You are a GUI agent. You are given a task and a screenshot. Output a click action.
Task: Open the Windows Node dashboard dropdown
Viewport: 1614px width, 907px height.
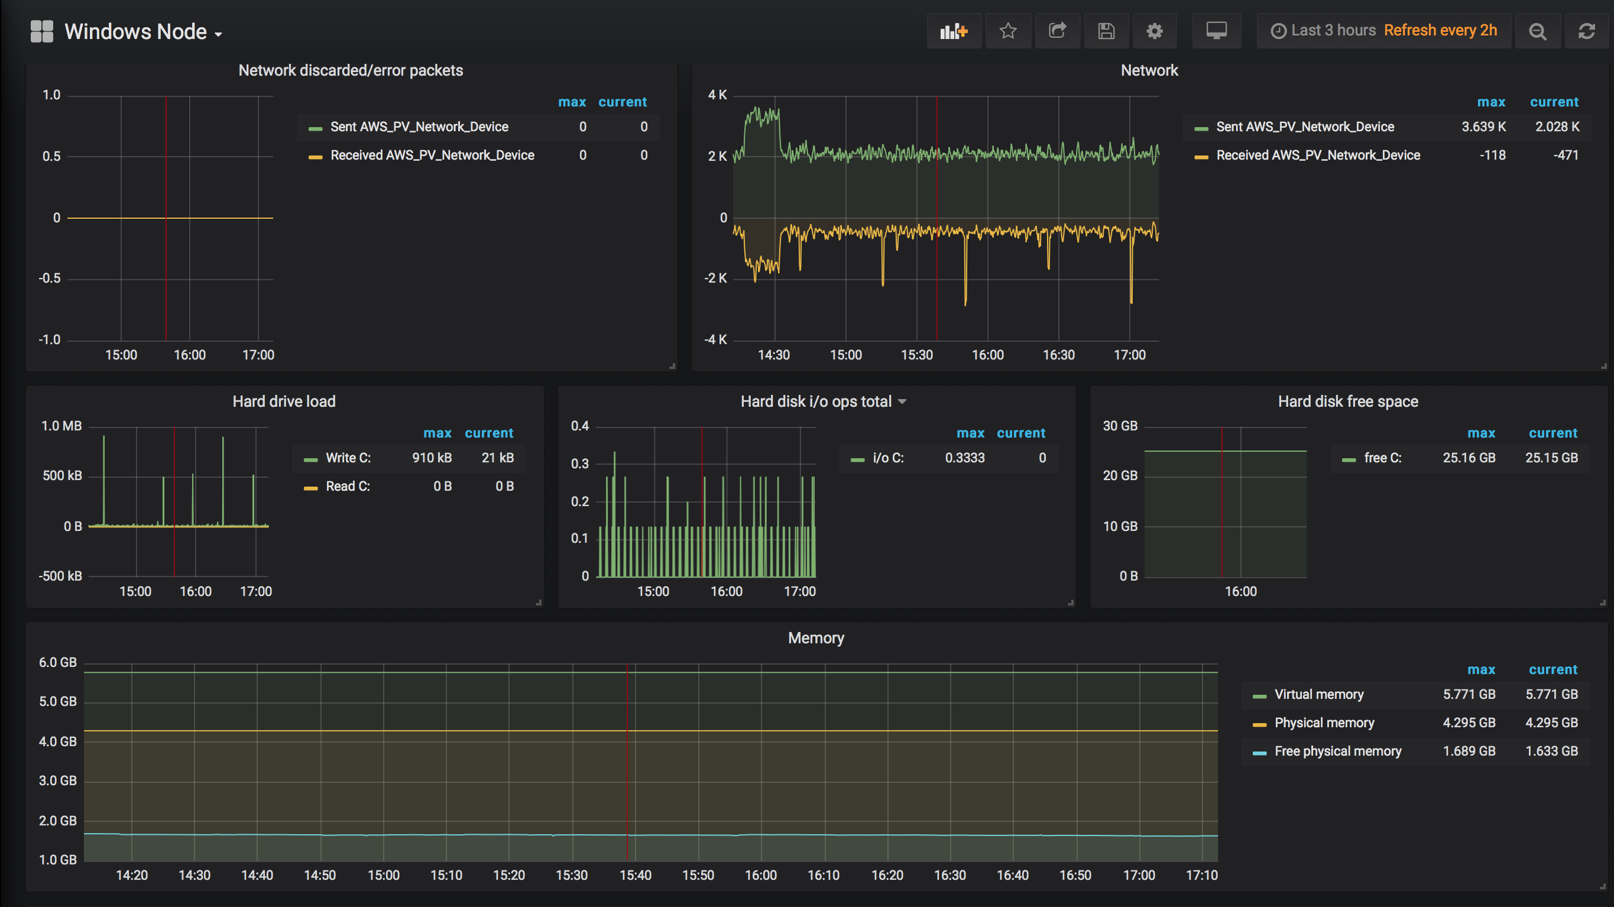click(144, 31)
